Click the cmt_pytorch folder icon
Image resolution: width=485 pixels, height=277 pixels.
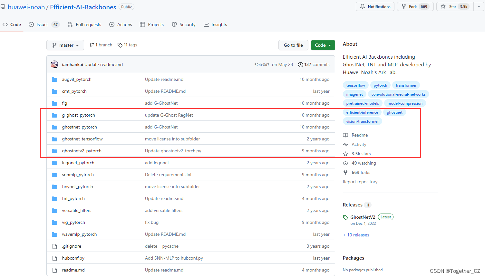point(54,91)
